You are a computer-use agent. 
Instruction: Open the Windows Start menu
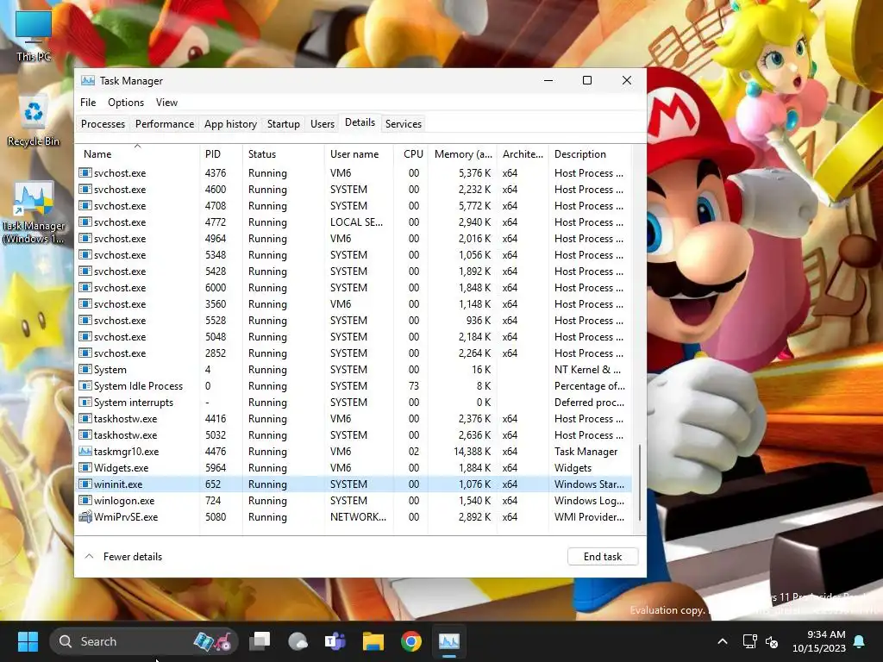pyautogui.click(x=28, y=641)
